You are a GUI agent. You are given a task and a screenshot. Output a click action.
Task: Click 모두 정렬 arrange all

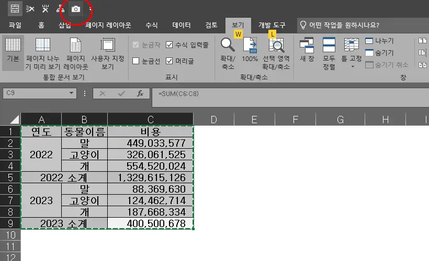tap(329, 54)
